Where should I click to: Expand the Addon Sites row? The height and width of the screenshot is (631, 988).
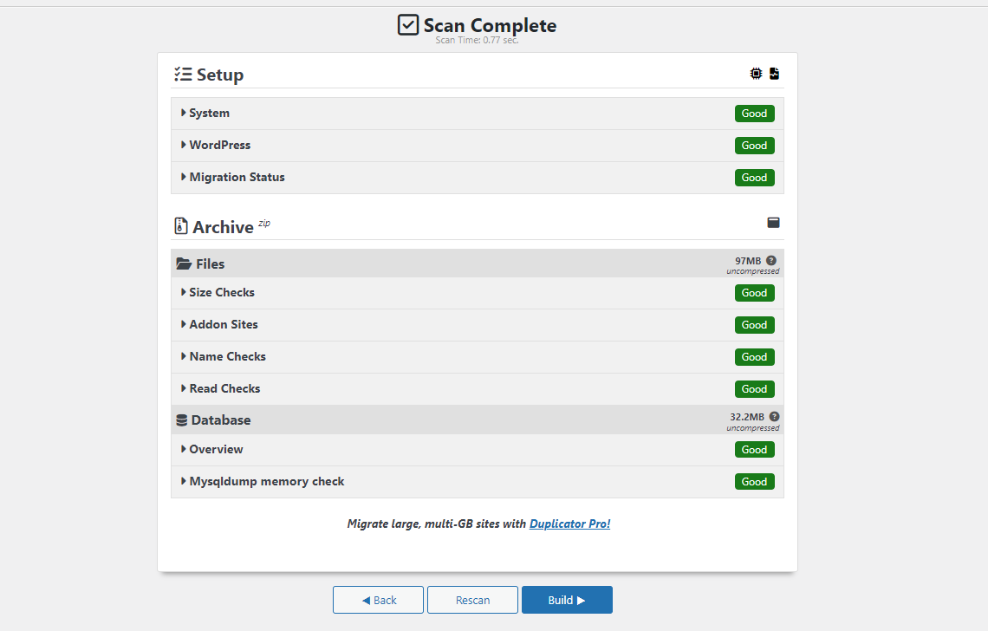coord(223,324)
